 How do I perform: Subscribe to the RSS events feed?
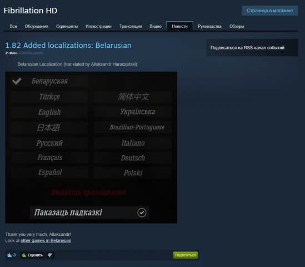[x=247, y=48]
